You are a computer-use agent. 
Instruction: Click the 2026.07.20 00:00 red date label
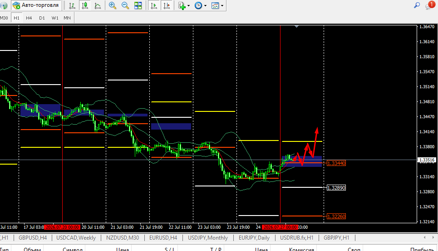62,227
